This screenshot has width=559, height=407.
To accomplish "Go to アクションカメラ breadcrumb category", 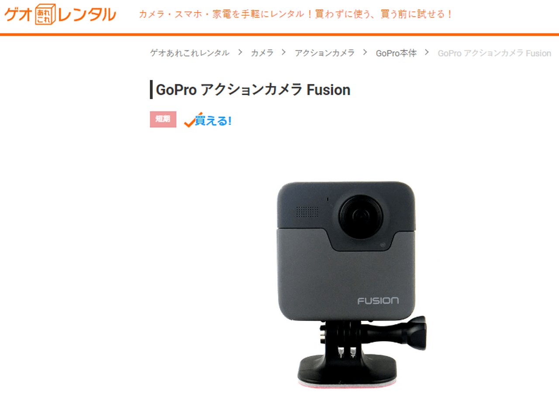I will coord(324,53).
